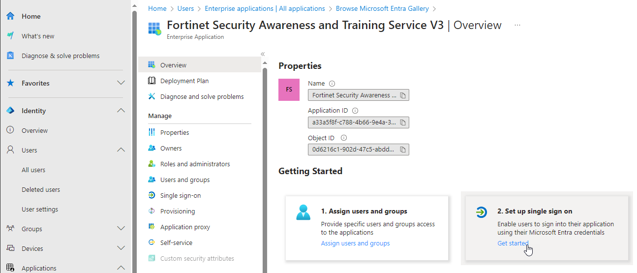Click the Provisioning sync icon
The image size is (637, 273).
coord(152,211)
